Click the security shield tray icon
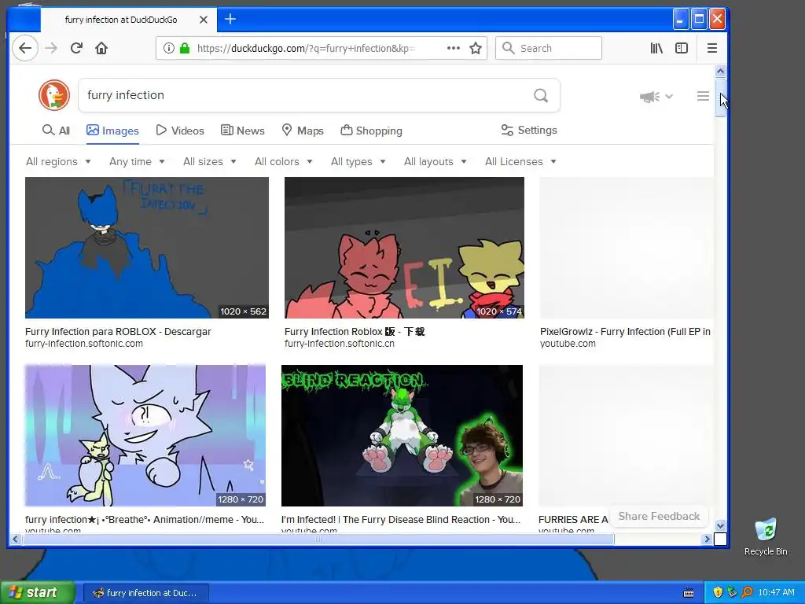Image resolution: width=805 pixels, height=604 pixels. click(717, 592)
